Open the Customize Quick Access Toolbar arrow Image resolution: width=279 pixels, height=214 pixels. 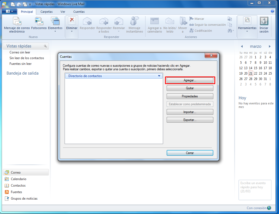(x=30, y=4)
